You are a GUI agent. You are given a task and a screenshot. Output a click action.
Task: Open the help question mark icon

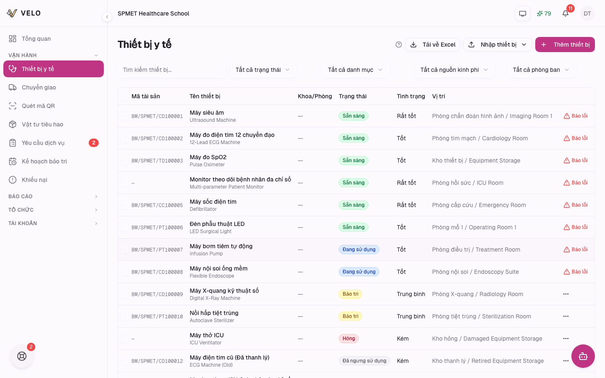[x=399, y=45]
